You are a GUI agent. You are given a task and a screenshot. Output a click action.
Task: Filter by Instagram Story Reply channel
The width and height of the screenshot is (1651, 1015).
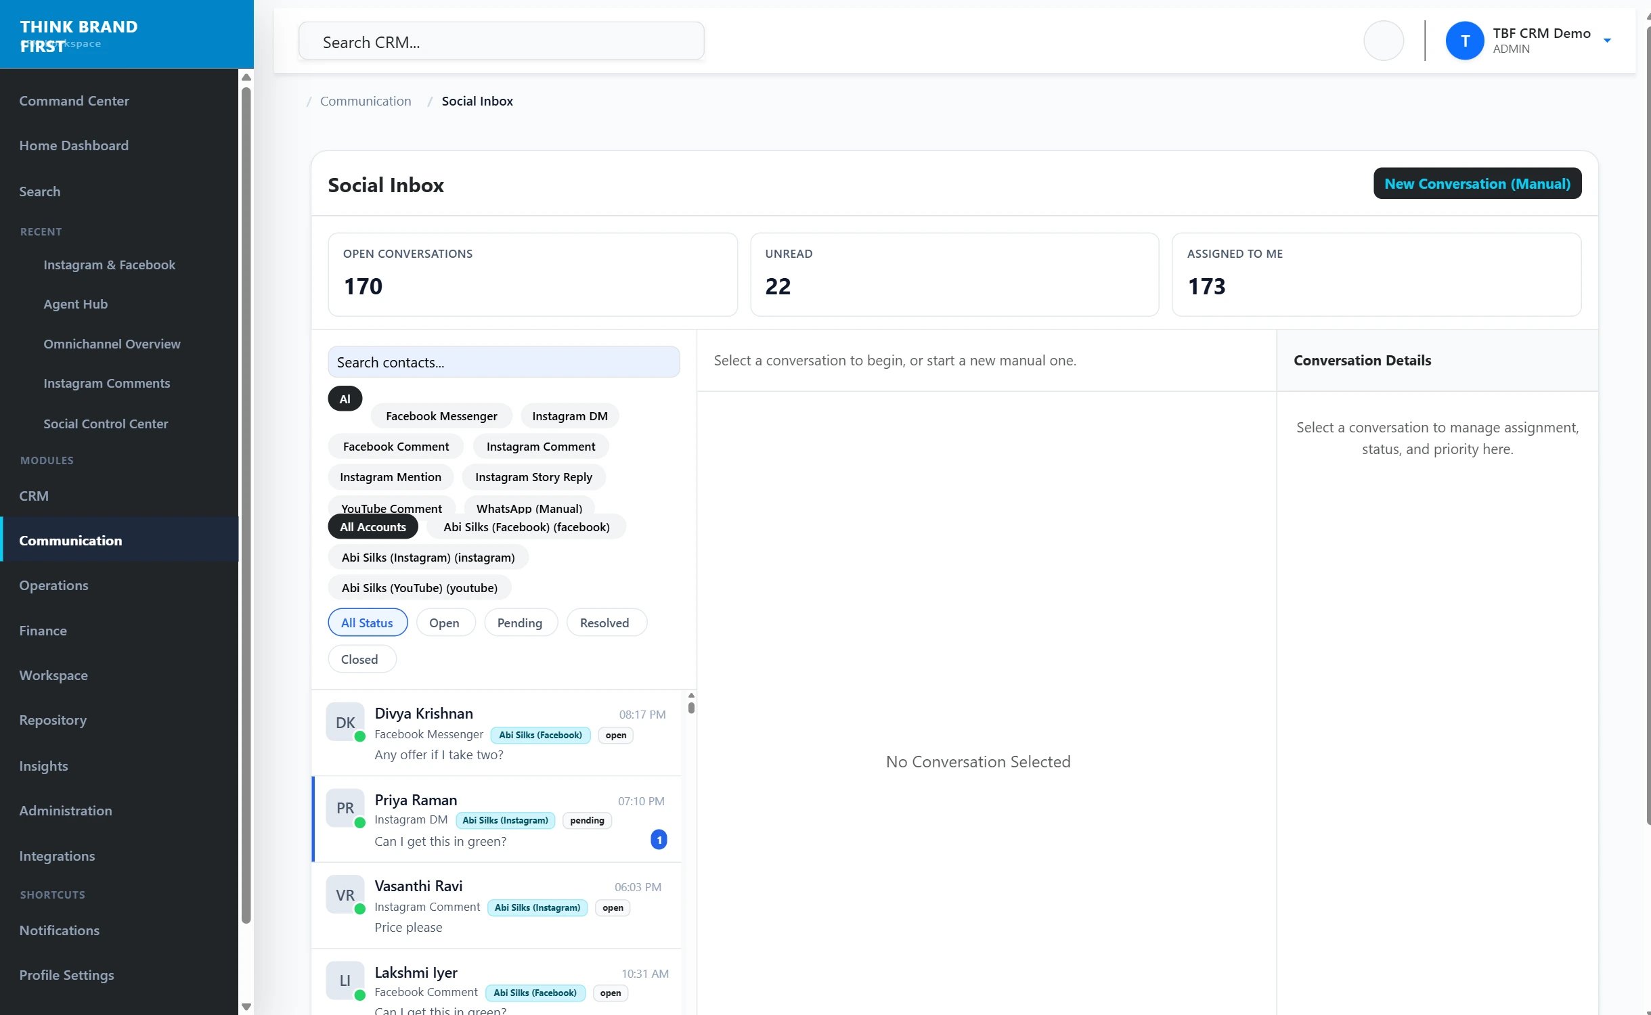click(x=533, y=477)
